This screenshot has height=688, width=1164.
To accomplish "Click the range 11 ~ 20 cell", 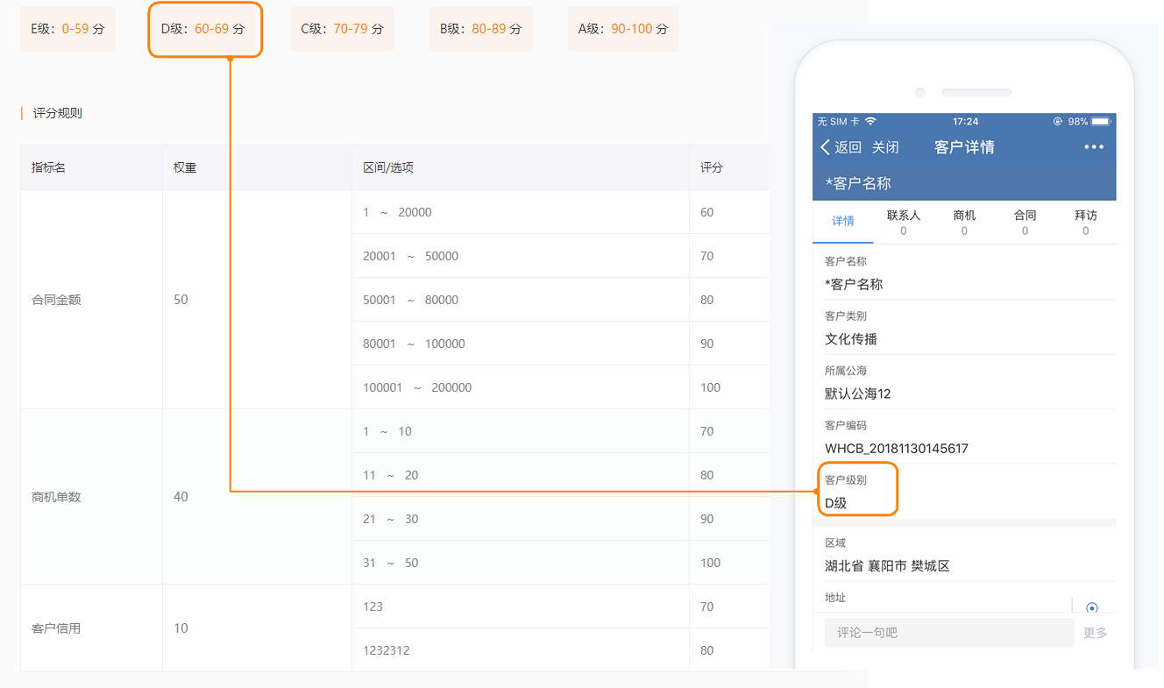I will (x=521, y=475).
